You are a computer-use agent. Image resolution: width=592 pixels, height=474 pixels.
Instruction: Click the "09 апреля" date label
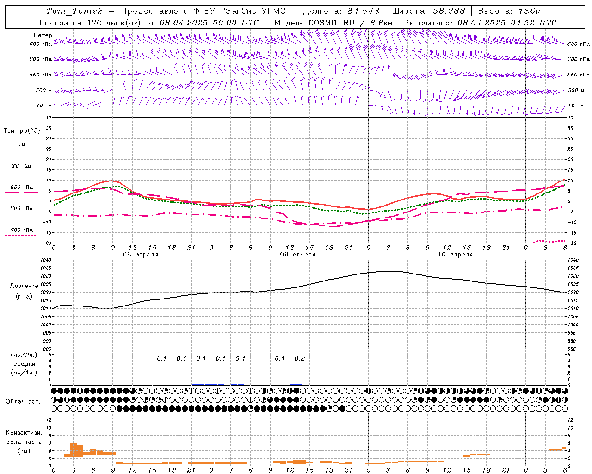point(298,255)
